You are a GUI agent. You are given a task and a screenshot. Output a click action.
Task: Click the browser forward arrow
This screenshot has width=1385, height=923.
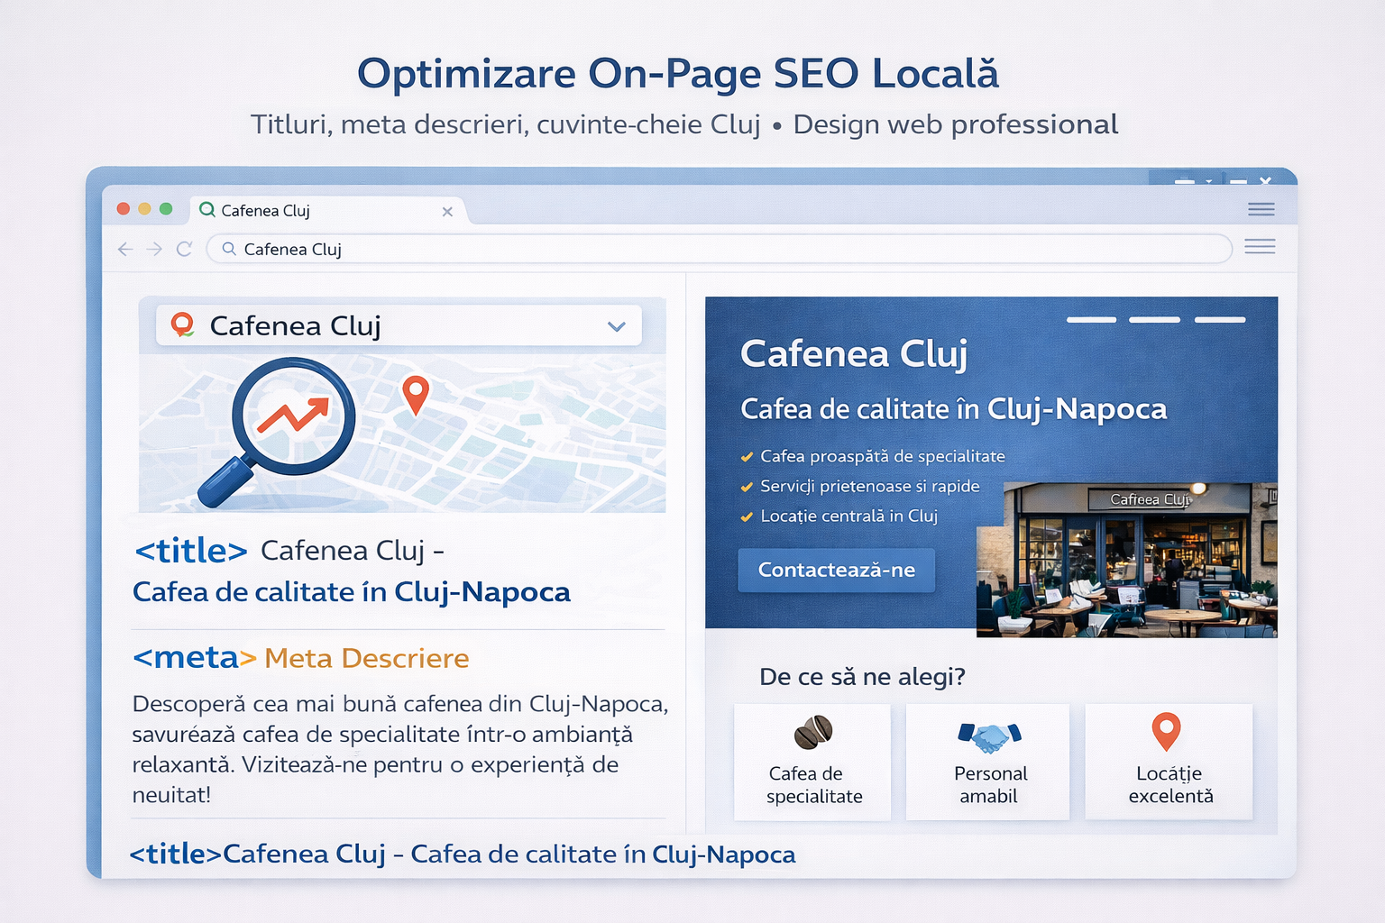pyautogui.click(x=154, y=249)
